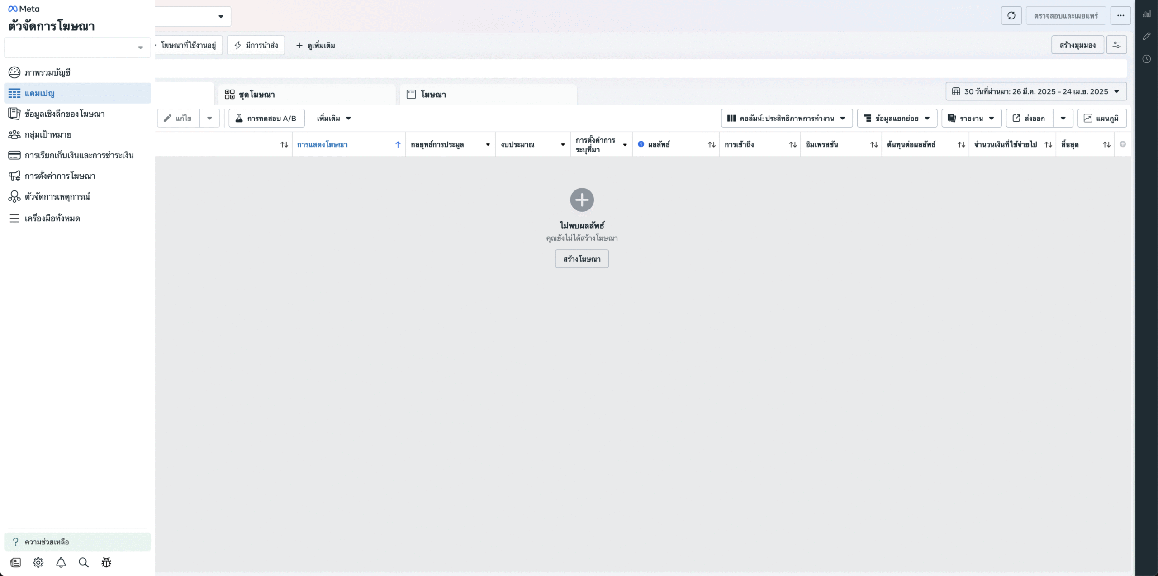Click the bug report icon

tap(106, 562)
